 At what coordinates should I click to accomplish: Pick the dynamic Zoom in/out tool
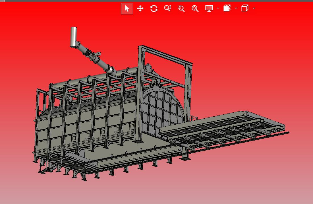pyautogui.click(x=167, y=8)
